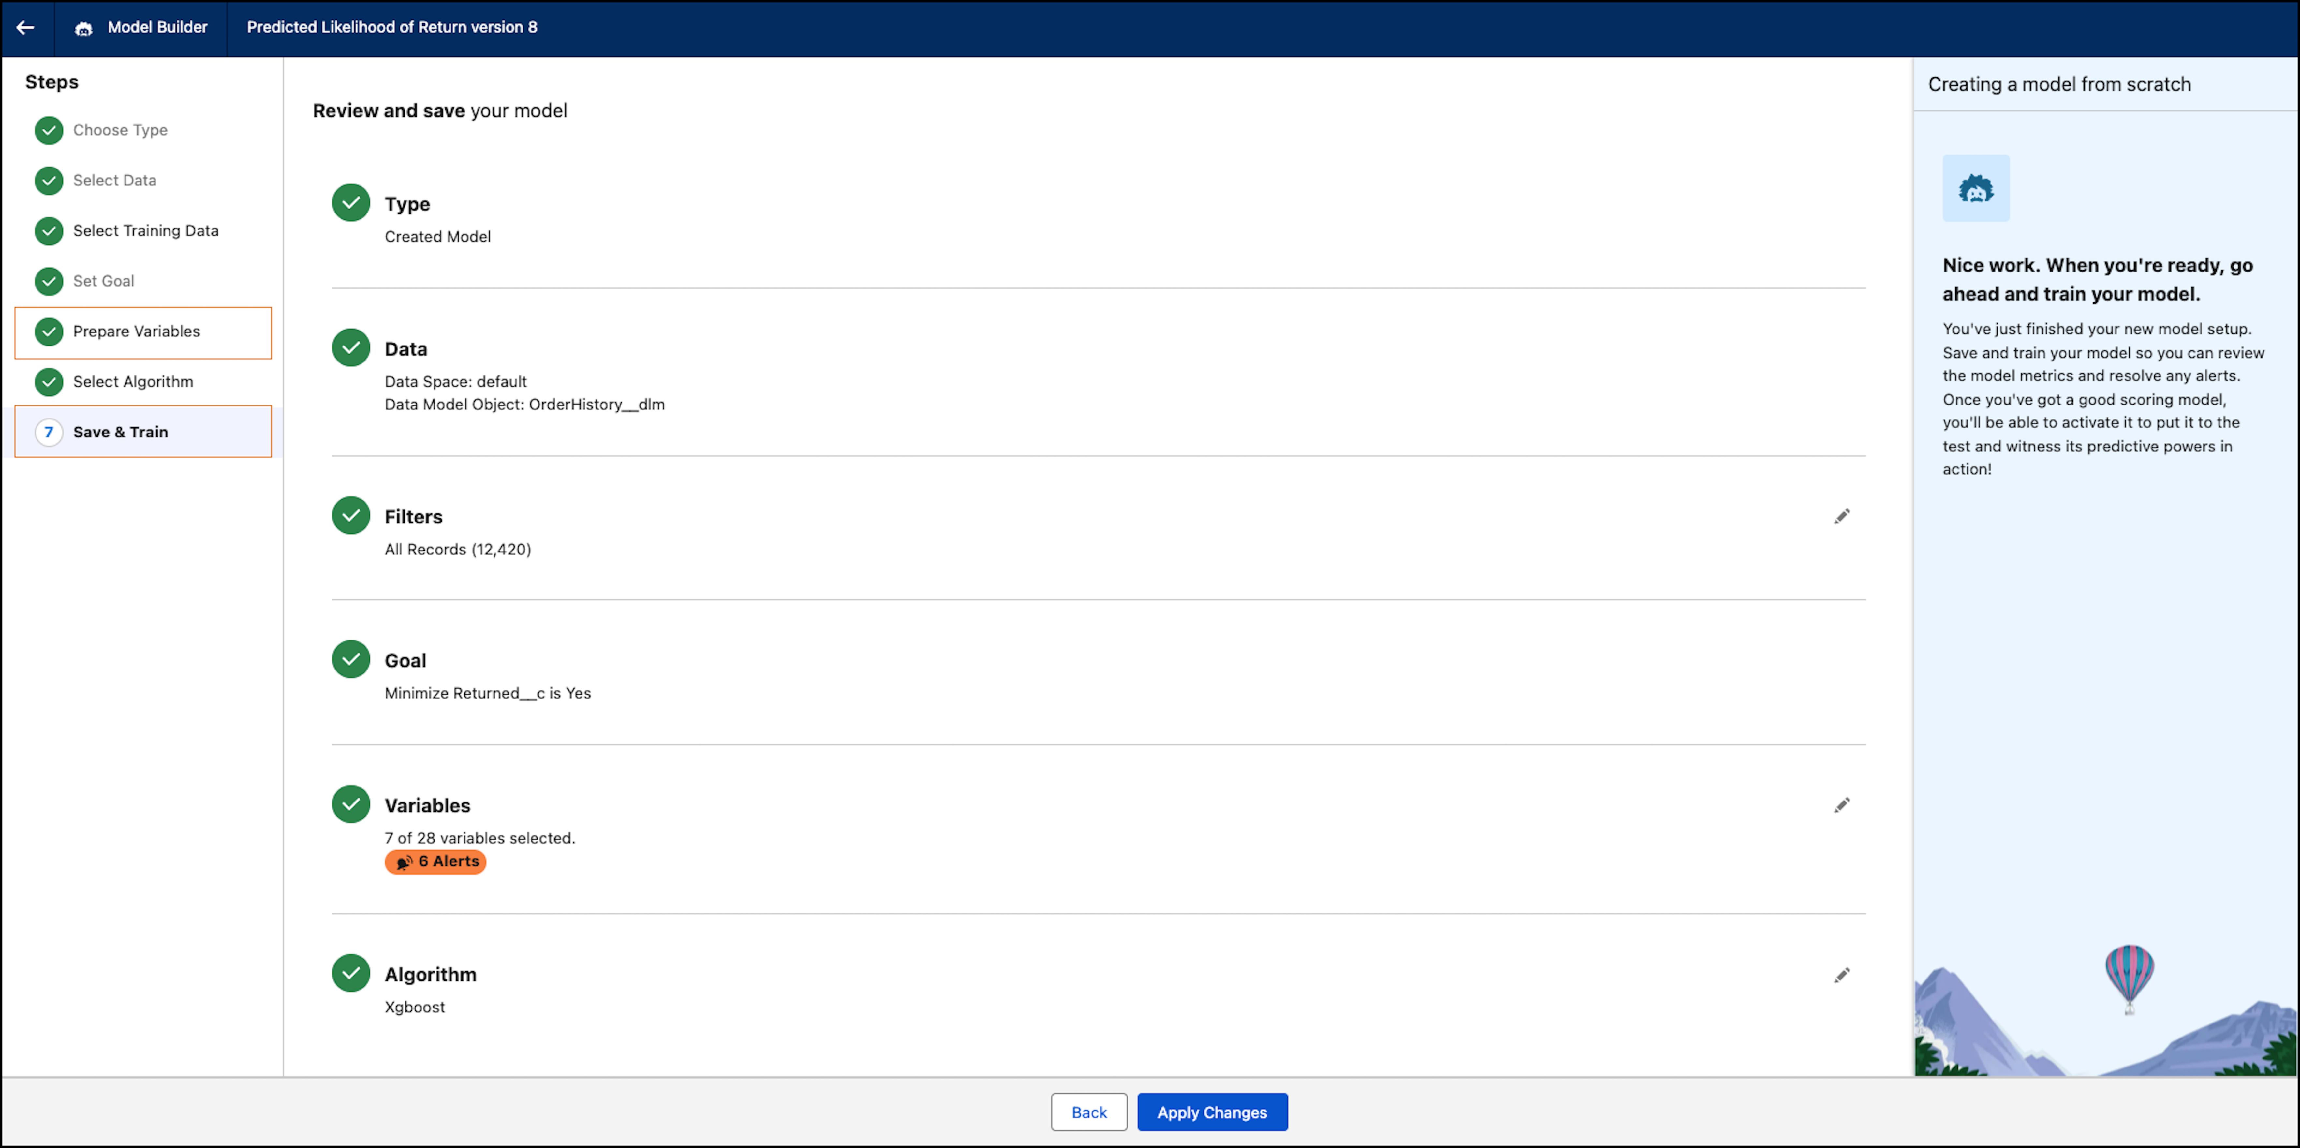Click the Steps sidebar heading
This screenshot has width=2300, height=1148.
(52, 82)
